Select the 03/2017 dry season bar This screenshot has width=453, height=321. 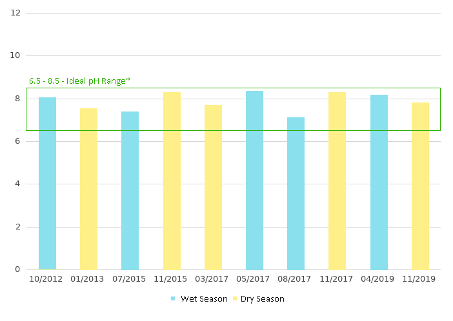point(213,188)
